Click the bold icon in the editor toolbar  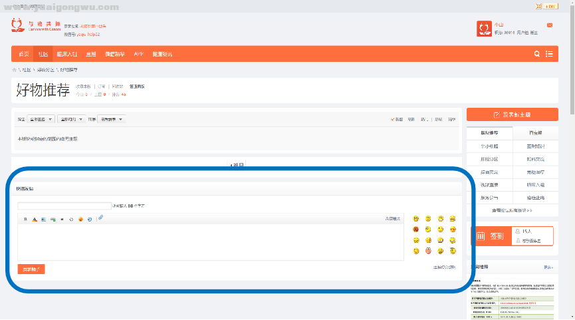pos(25,219)
